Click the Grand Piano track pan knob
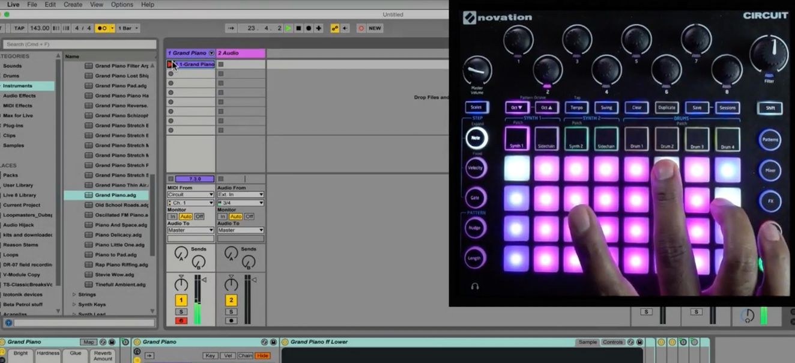 (x=181, y=284)
